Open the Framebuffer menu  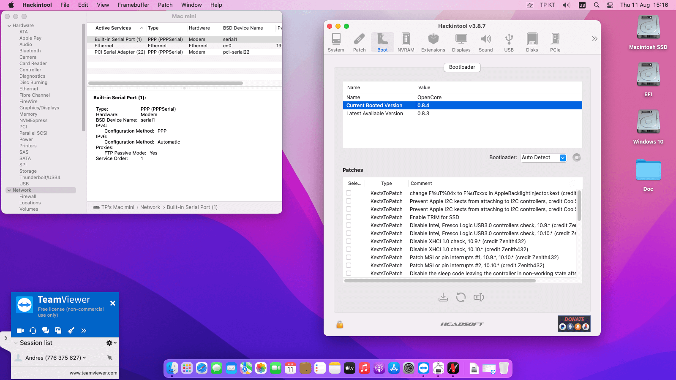[134, 5]
